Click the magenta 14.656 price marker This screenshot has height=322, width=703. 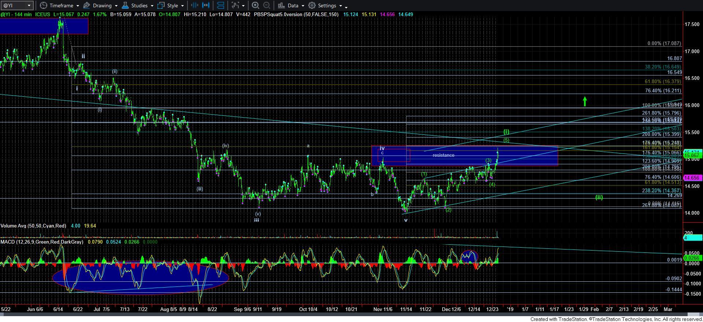(692, 178)
